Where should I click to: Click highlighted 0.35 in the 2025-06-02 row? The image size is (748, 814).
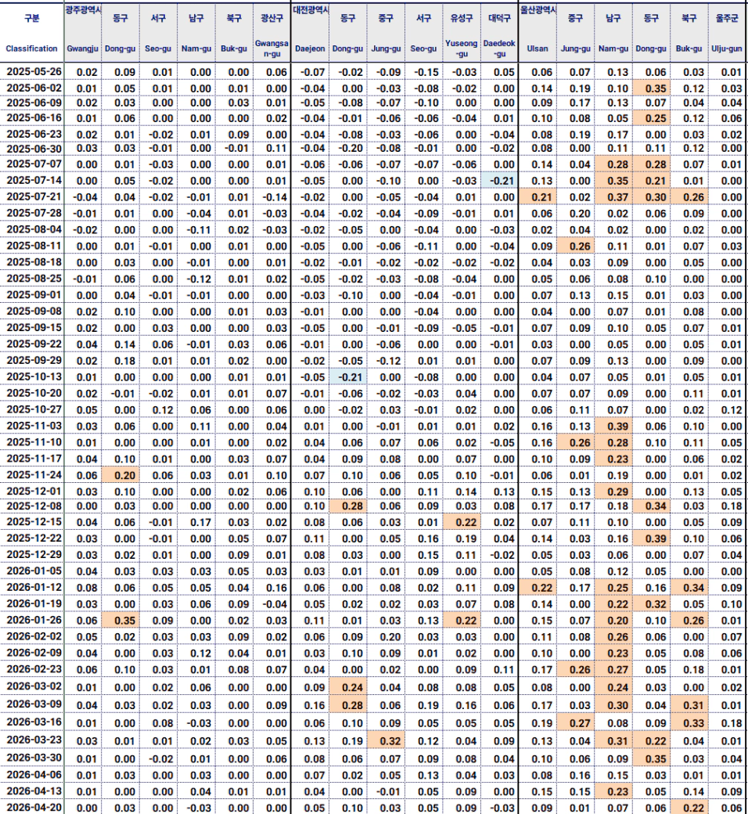click(x=651, y=88)
